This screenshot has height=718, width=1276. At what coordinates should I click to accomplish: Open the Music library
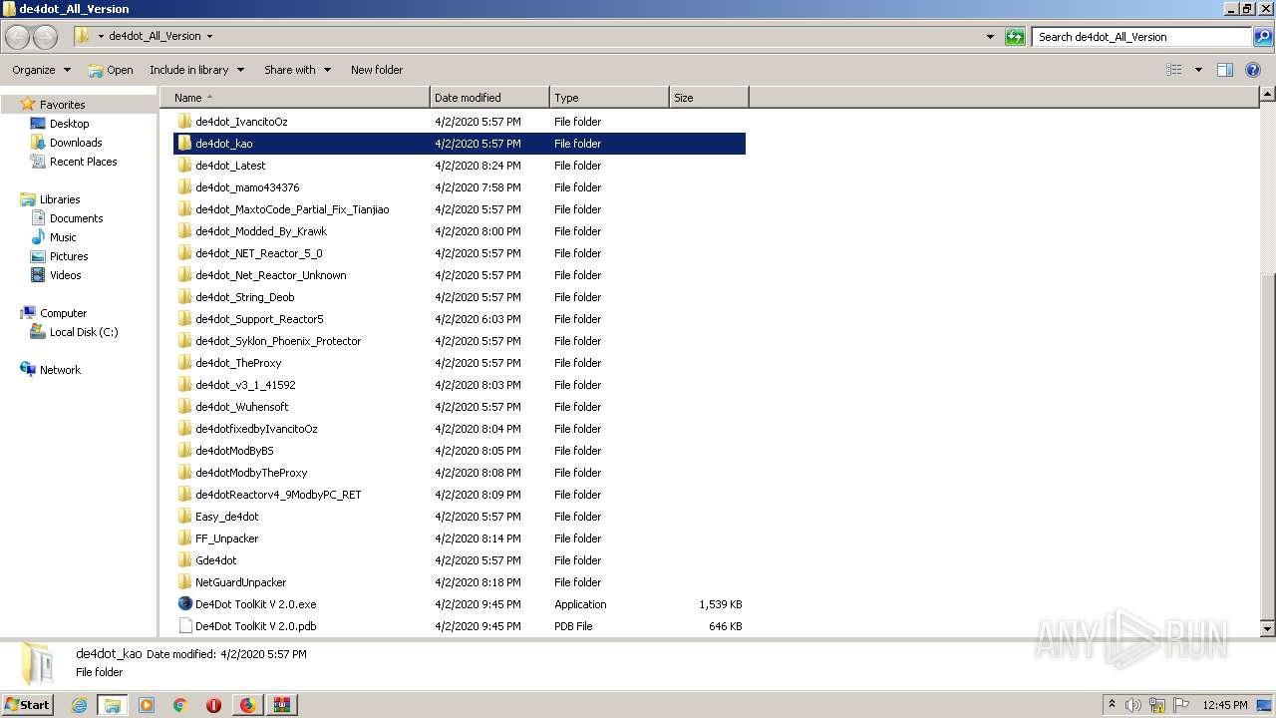pyautogui.click(x=63, y=237)
